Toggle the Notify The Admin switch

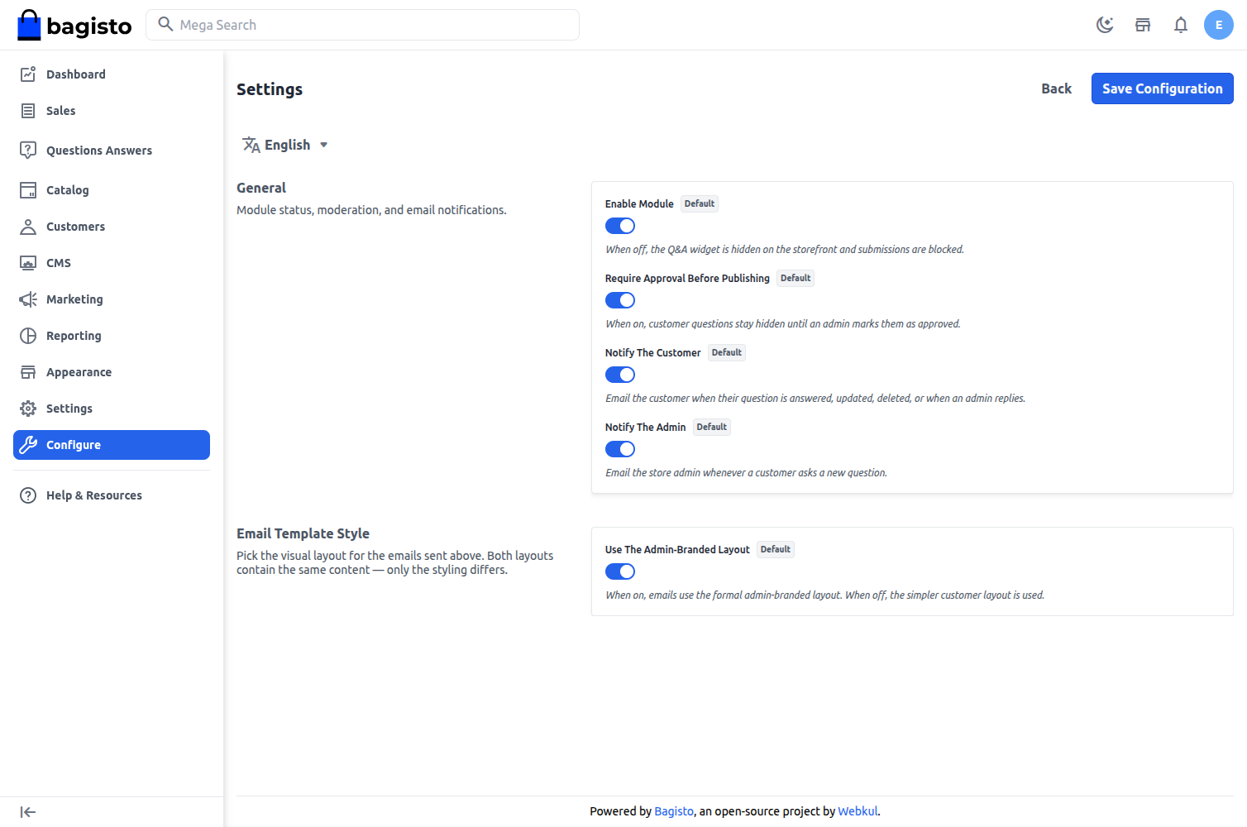tap(620, 449)
